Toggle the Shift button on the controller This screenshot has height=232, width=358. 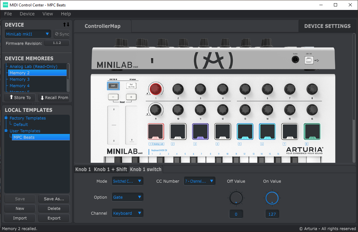point(113,86)
